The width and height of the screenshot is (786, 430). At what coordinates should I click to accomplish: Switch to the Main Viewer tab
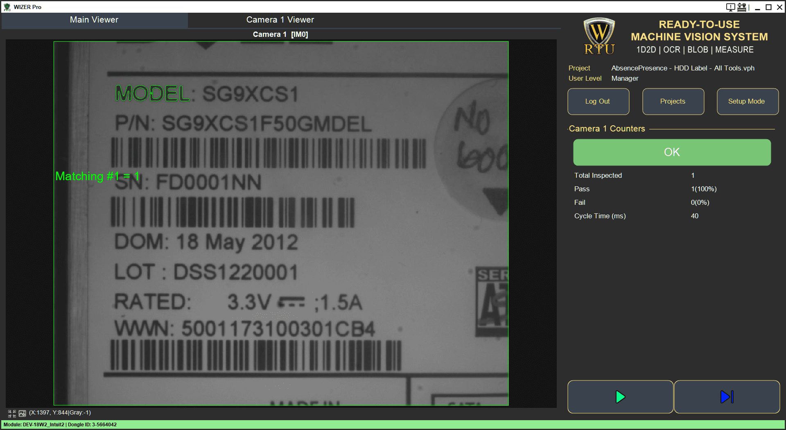(x=94, y=20)
